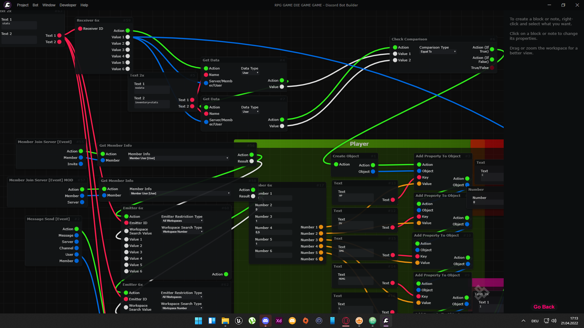
Task: Click Check Comparison True/False output port
Action: coord(492,68)
